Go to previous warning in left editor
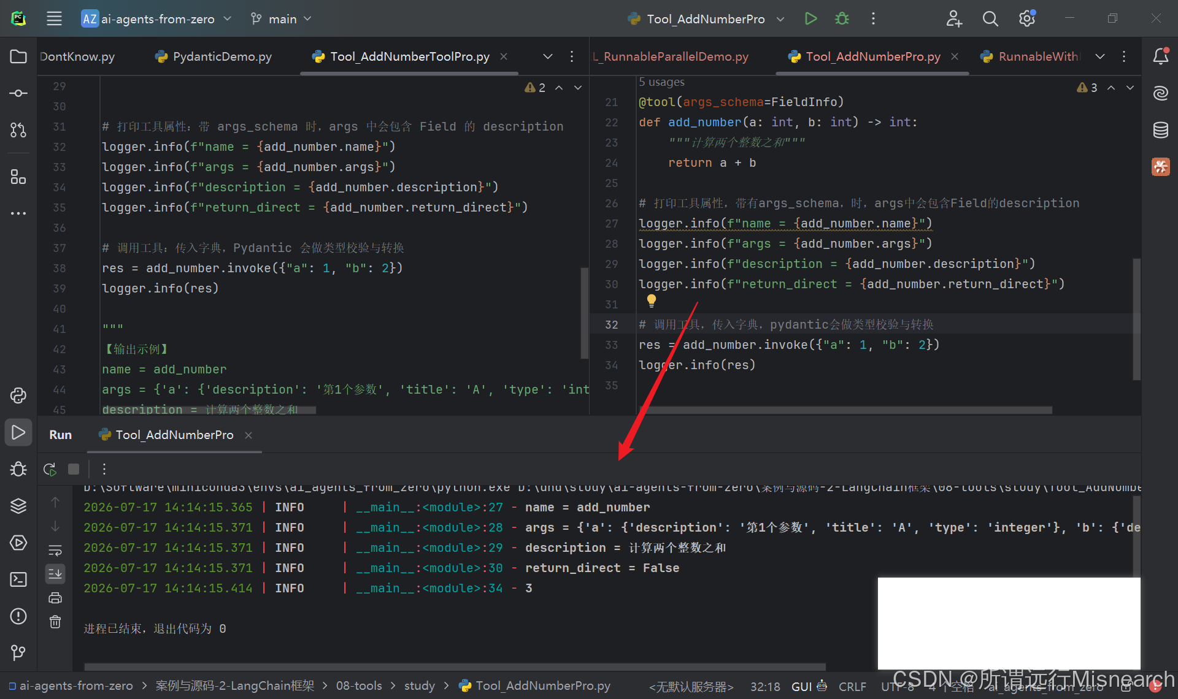 (x=559, y=88)
